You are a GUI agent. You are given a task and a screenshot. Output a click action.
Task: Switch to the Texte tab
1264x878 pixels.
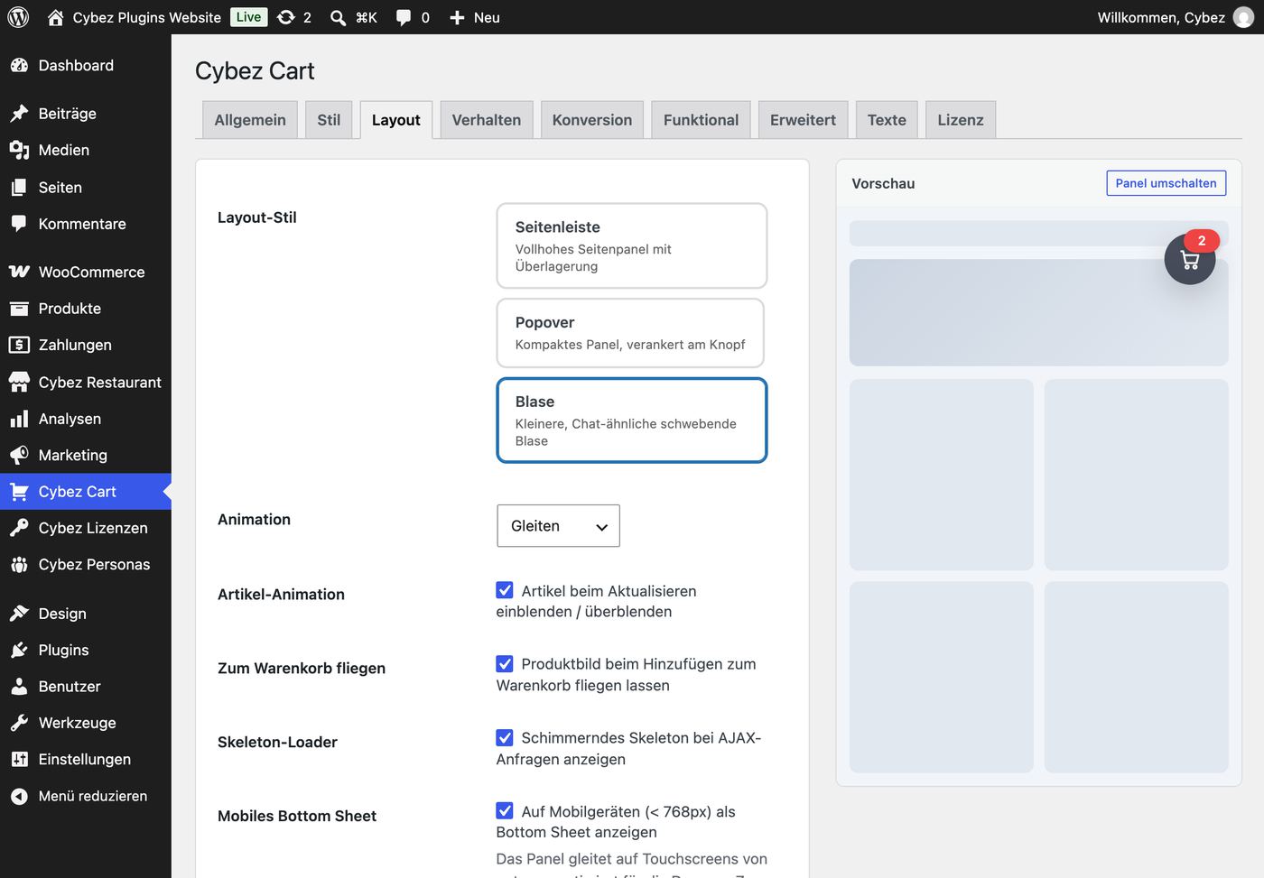(887, 120)
